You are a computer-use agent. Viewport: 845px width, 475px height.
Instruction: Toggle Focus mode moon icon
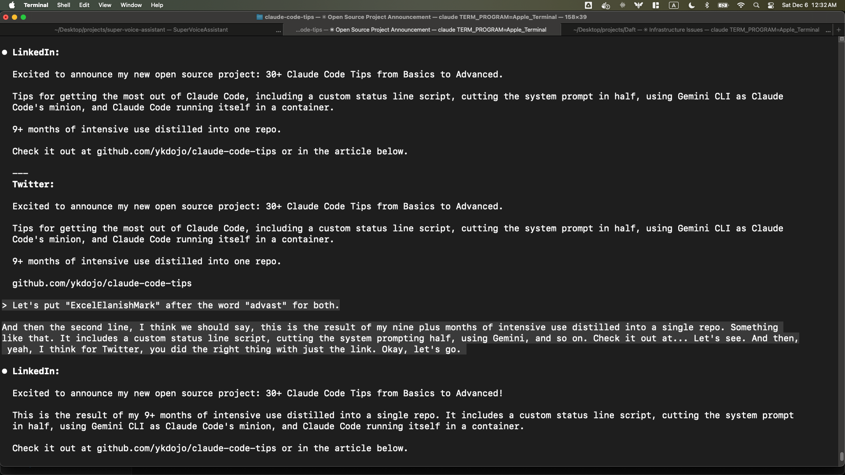(x=691, y=5)
